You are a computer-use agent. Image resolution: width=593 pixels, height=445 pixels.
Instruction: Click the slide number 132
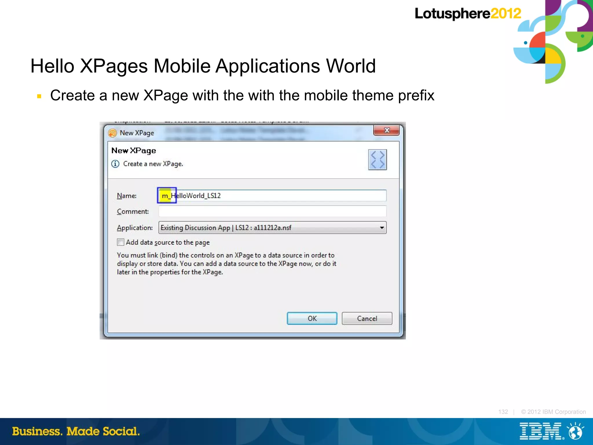pyautogui.click(x=503, y=412)
